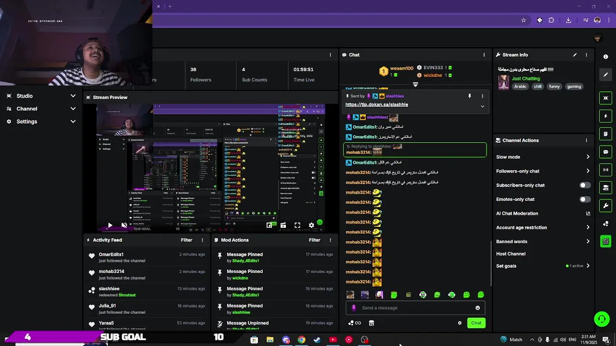Unpin the pinned chat message
Screen dimensions: 616x346
click(x=470, y=96)
